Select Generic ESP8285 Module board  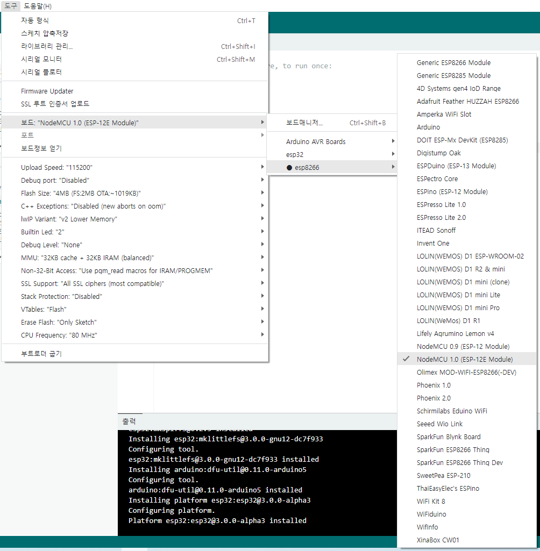[467, 76]
